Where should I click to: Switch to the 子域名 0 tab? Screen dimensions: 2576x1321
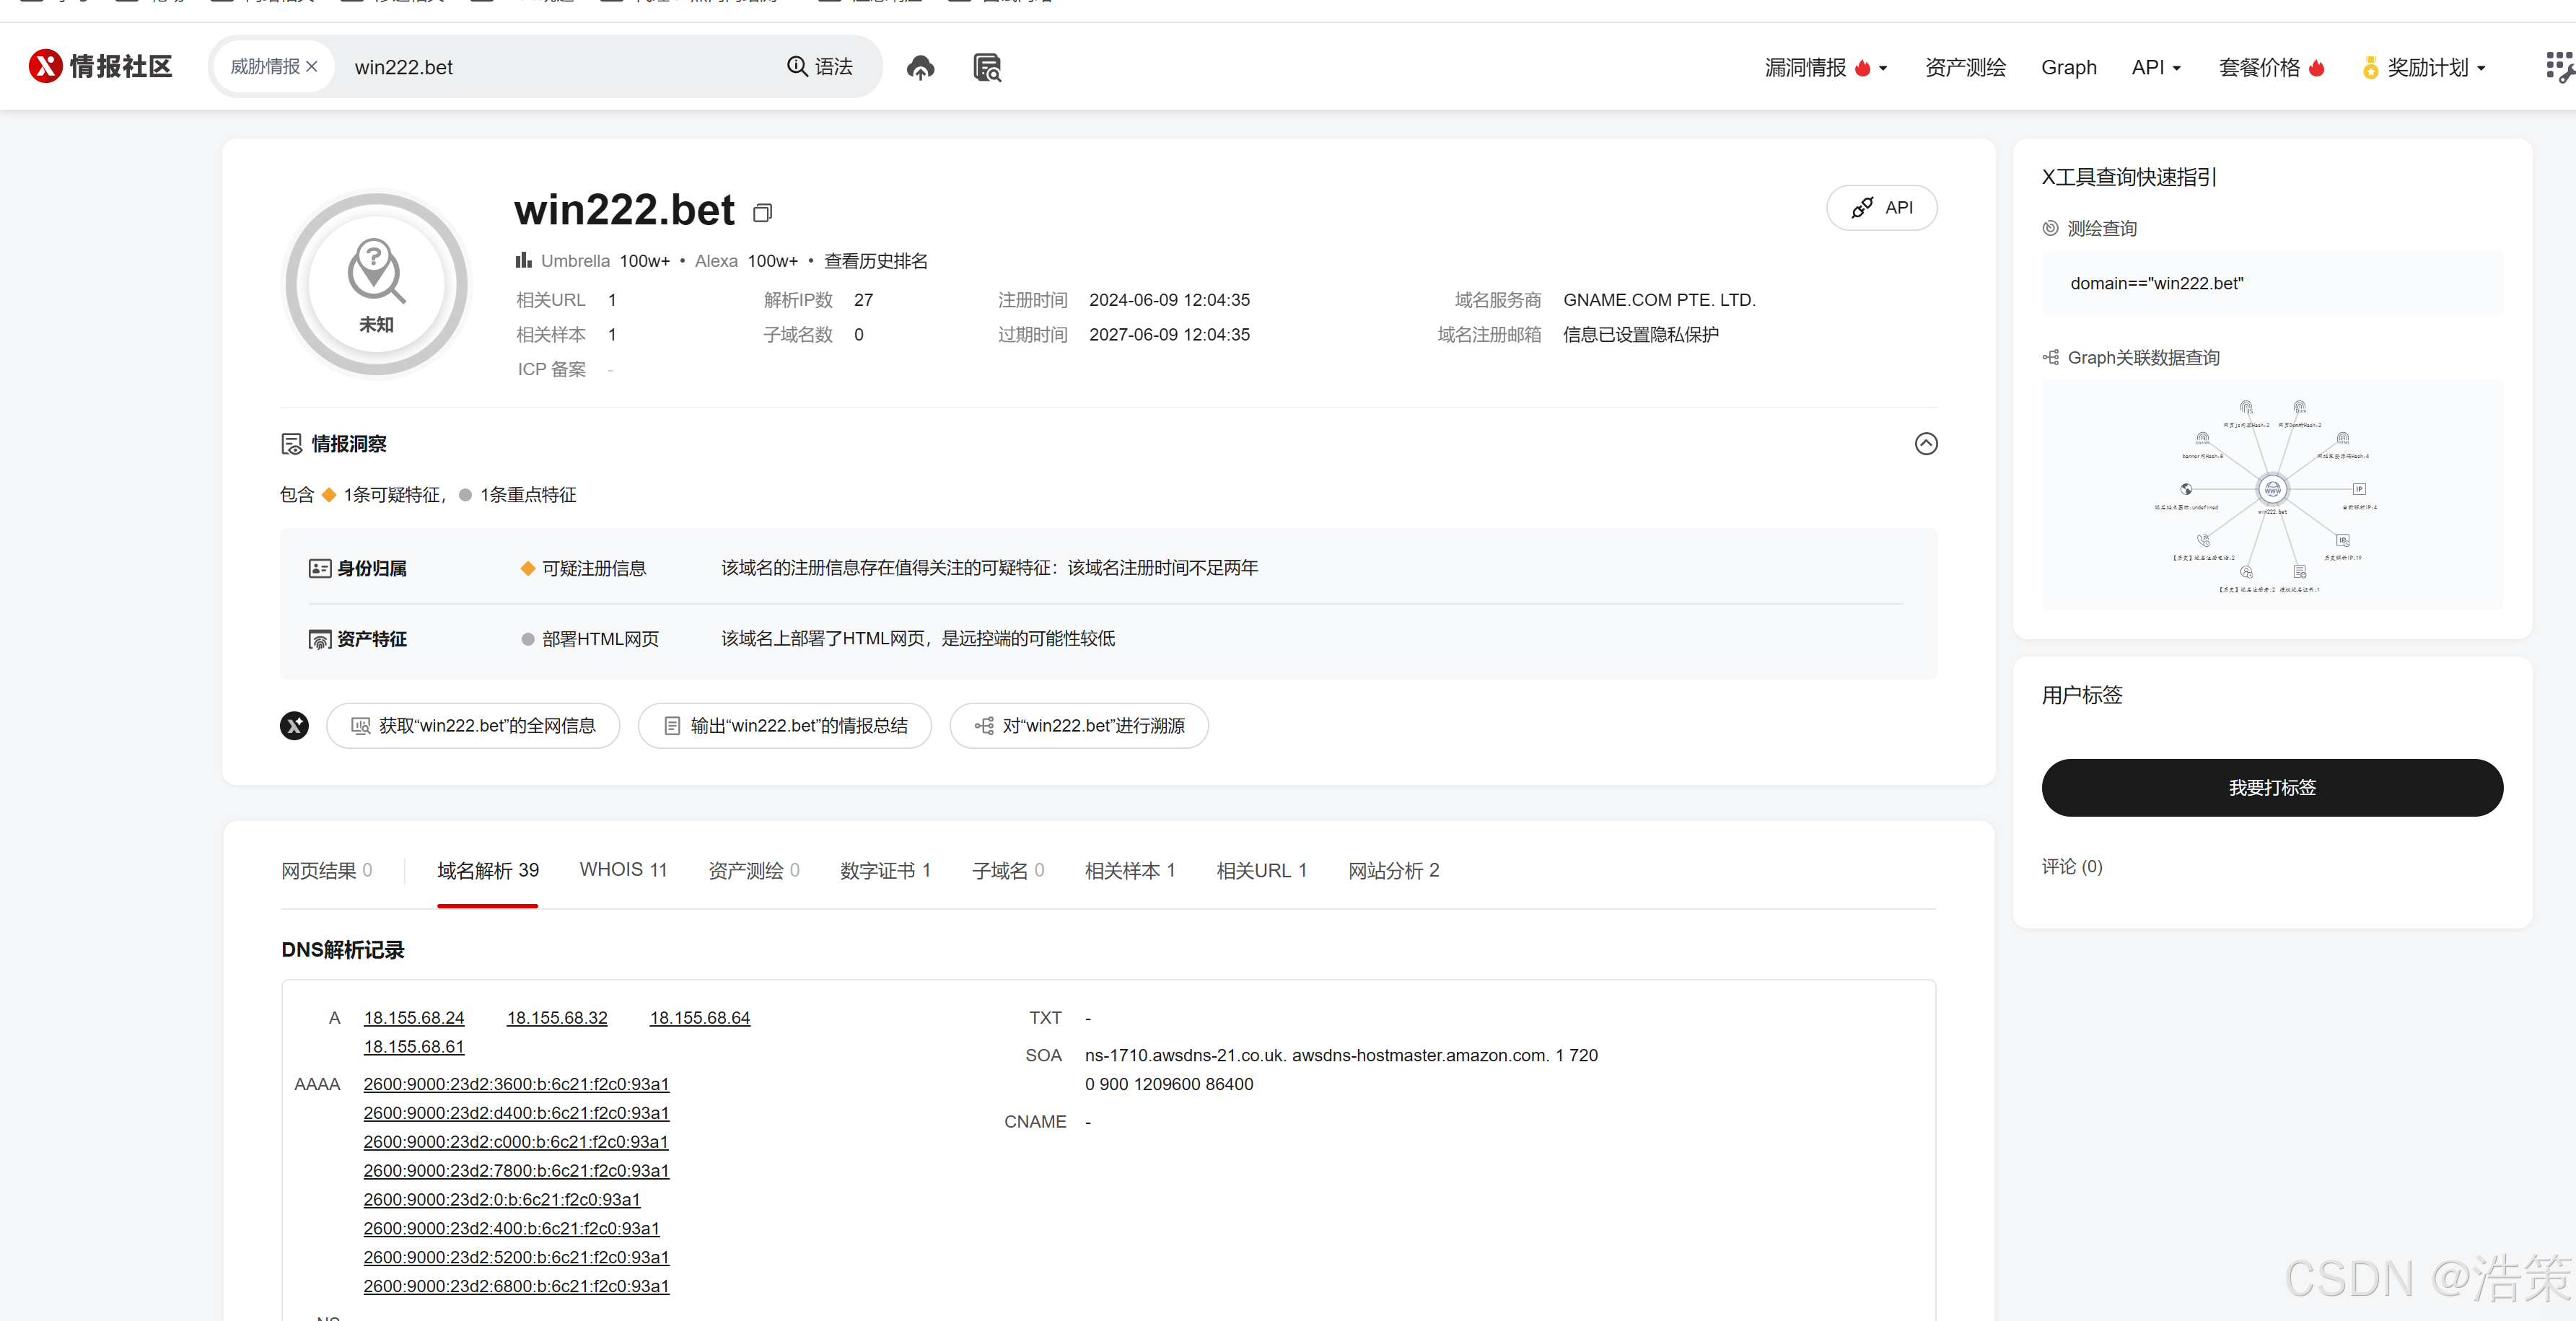(1007, 870)
